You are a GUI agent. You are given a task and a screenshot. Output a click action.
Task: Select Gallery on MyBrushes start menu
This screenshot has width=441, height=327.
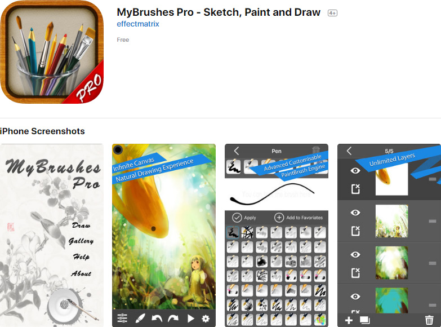[81, 241]
